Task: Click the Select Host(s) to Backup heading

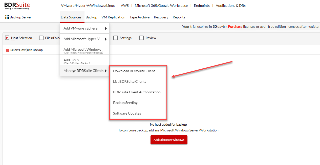Action: pos(27,50)
